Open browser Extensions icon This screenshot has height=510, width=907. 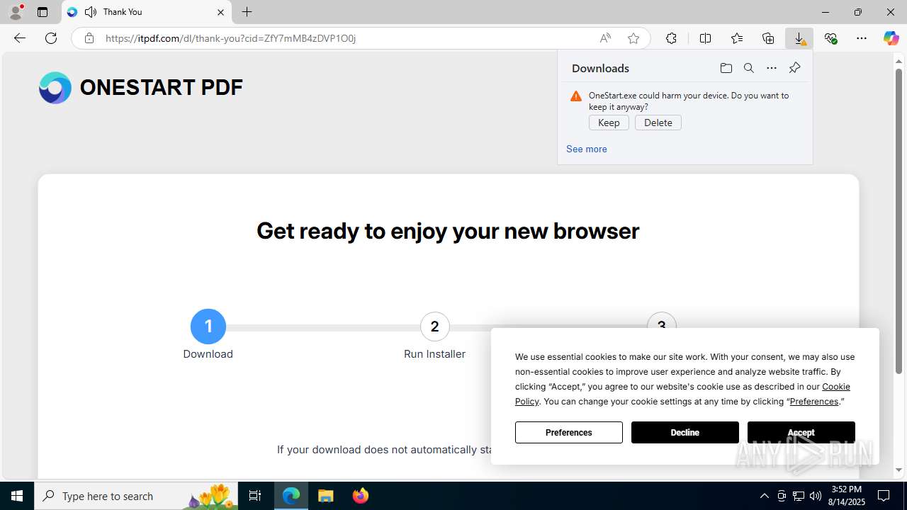coord(671,38)
